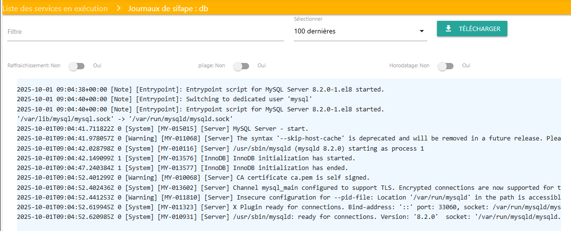Click 'Oui' beside the Horodatage switch
571x231 pixels.
(466, 65)
